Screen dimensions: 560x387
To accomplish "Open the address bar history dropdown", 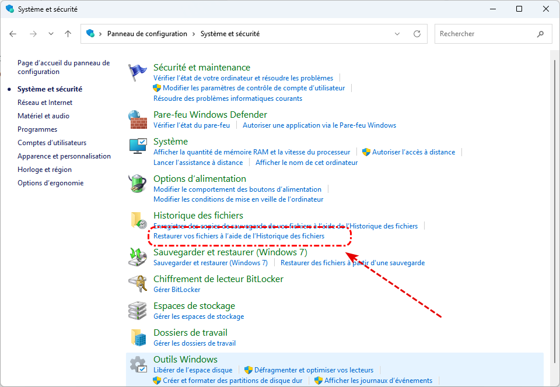I will [x=398, y=34].
